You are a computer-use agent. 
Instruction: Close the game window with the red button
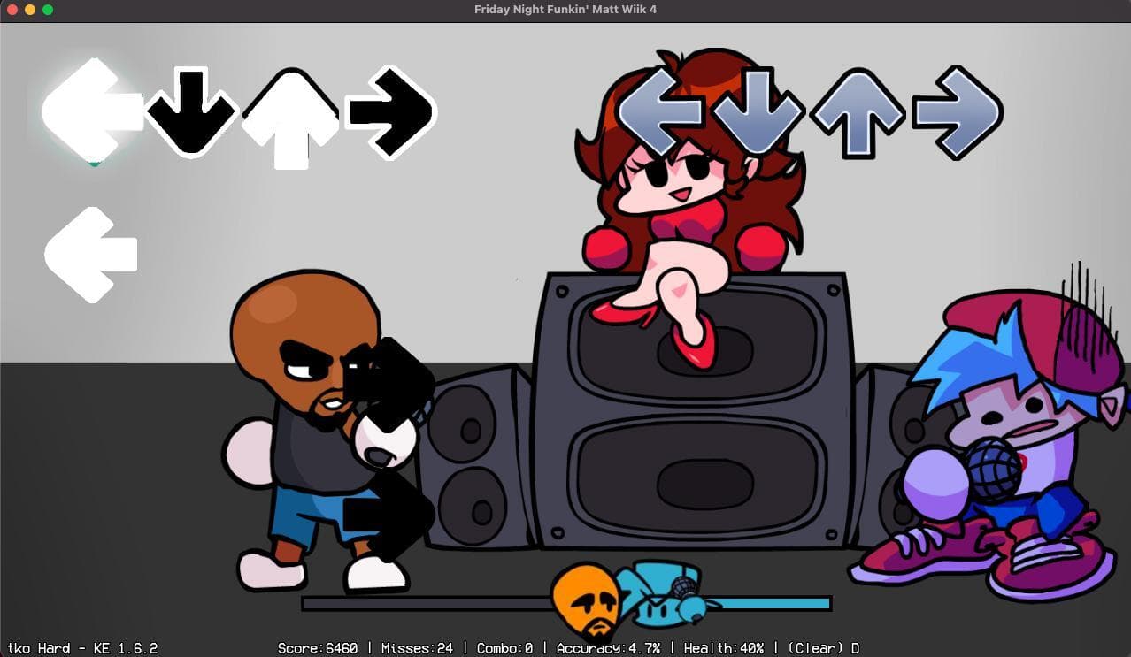[12, 10]
